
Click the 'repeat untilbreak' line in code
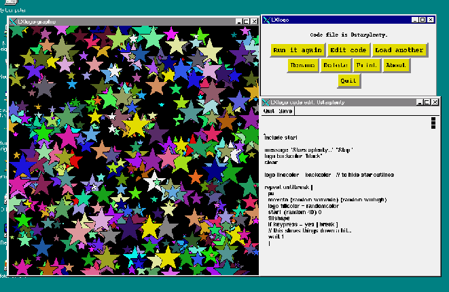(x=288, y=186)
